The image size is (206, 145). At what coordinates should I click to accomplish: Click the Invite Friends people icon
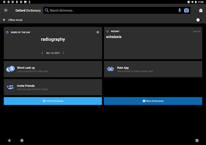point(10,87)
